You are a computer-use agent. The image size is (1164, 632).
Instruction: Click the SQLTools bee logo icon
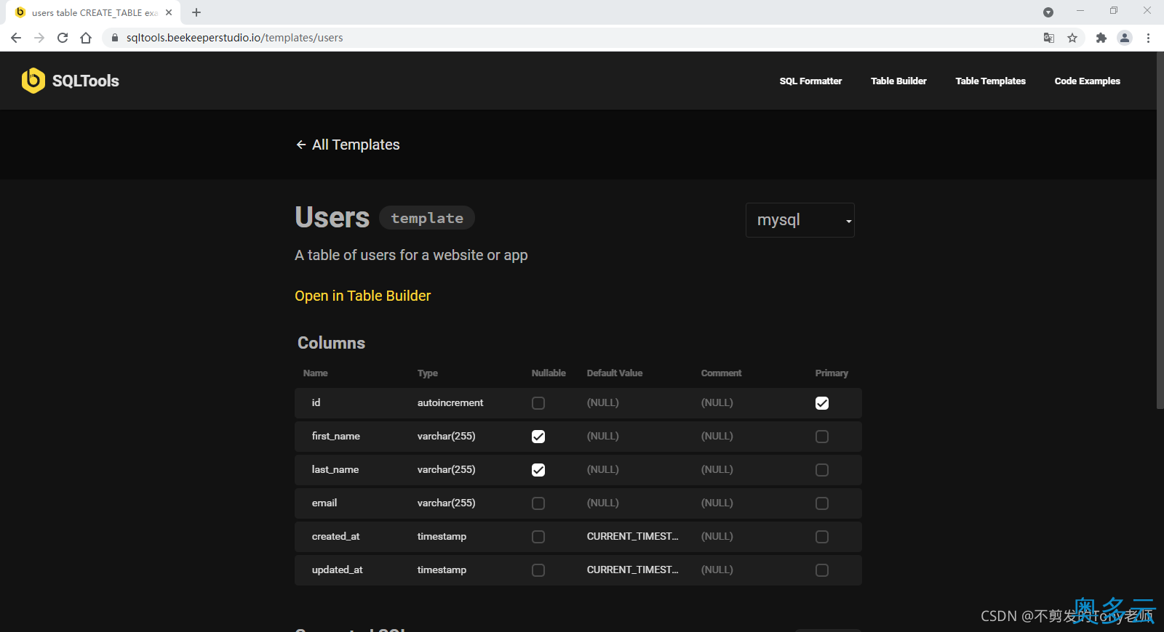coord(33,81)
